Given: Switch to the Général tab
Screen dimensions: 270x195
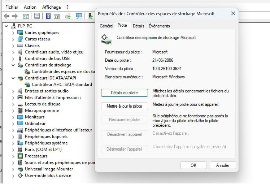Looking at the screenshot, I should pos(106,26).
